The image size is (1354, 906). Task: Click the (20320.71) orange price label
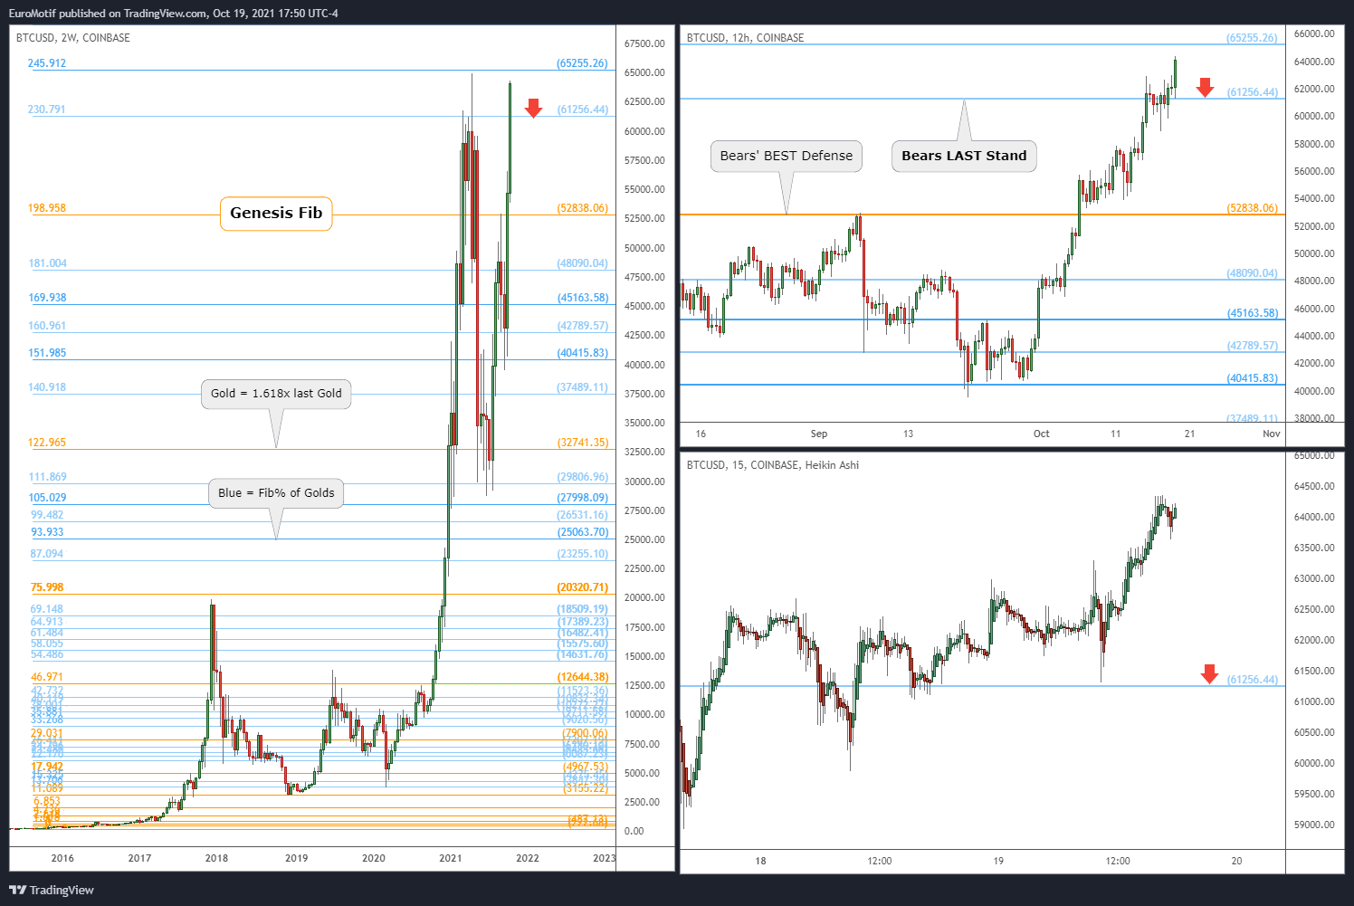583,587
